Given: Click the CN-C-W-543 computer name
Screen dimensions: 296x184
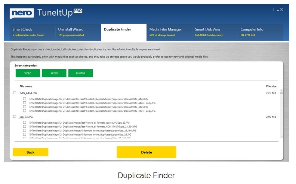Looking at the screenshot, I should [248, 35].
